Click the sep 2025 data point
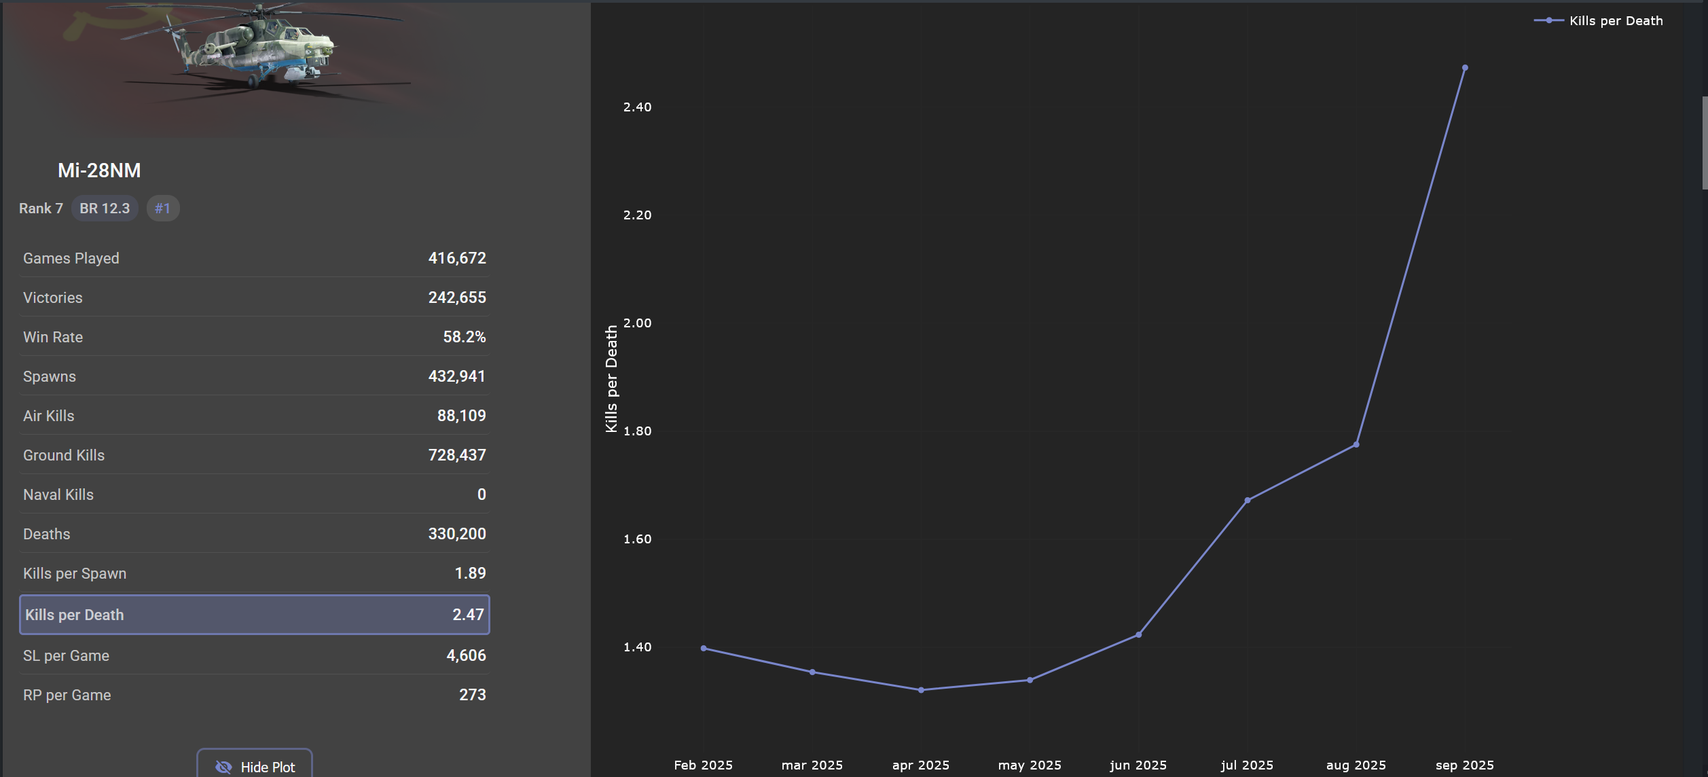The height and width of the screenshot is (777, 1708). pyautogui.click(x=1465, y=68)
